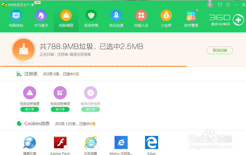Select 无效注册信息 warning icon
This screenshot has width=246, height=155.
point(30,93)
